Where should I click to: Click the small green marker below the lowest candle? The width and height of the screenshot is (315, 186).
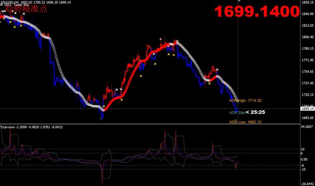pyautogui.click(x=102, y=119)
